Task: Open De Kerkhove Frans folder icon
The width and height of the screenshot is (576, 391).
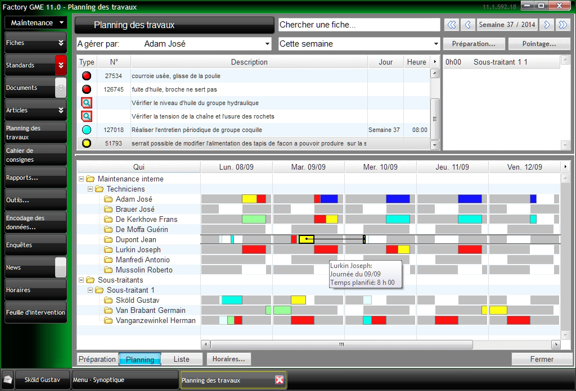Action: click(x=108, y=219)
